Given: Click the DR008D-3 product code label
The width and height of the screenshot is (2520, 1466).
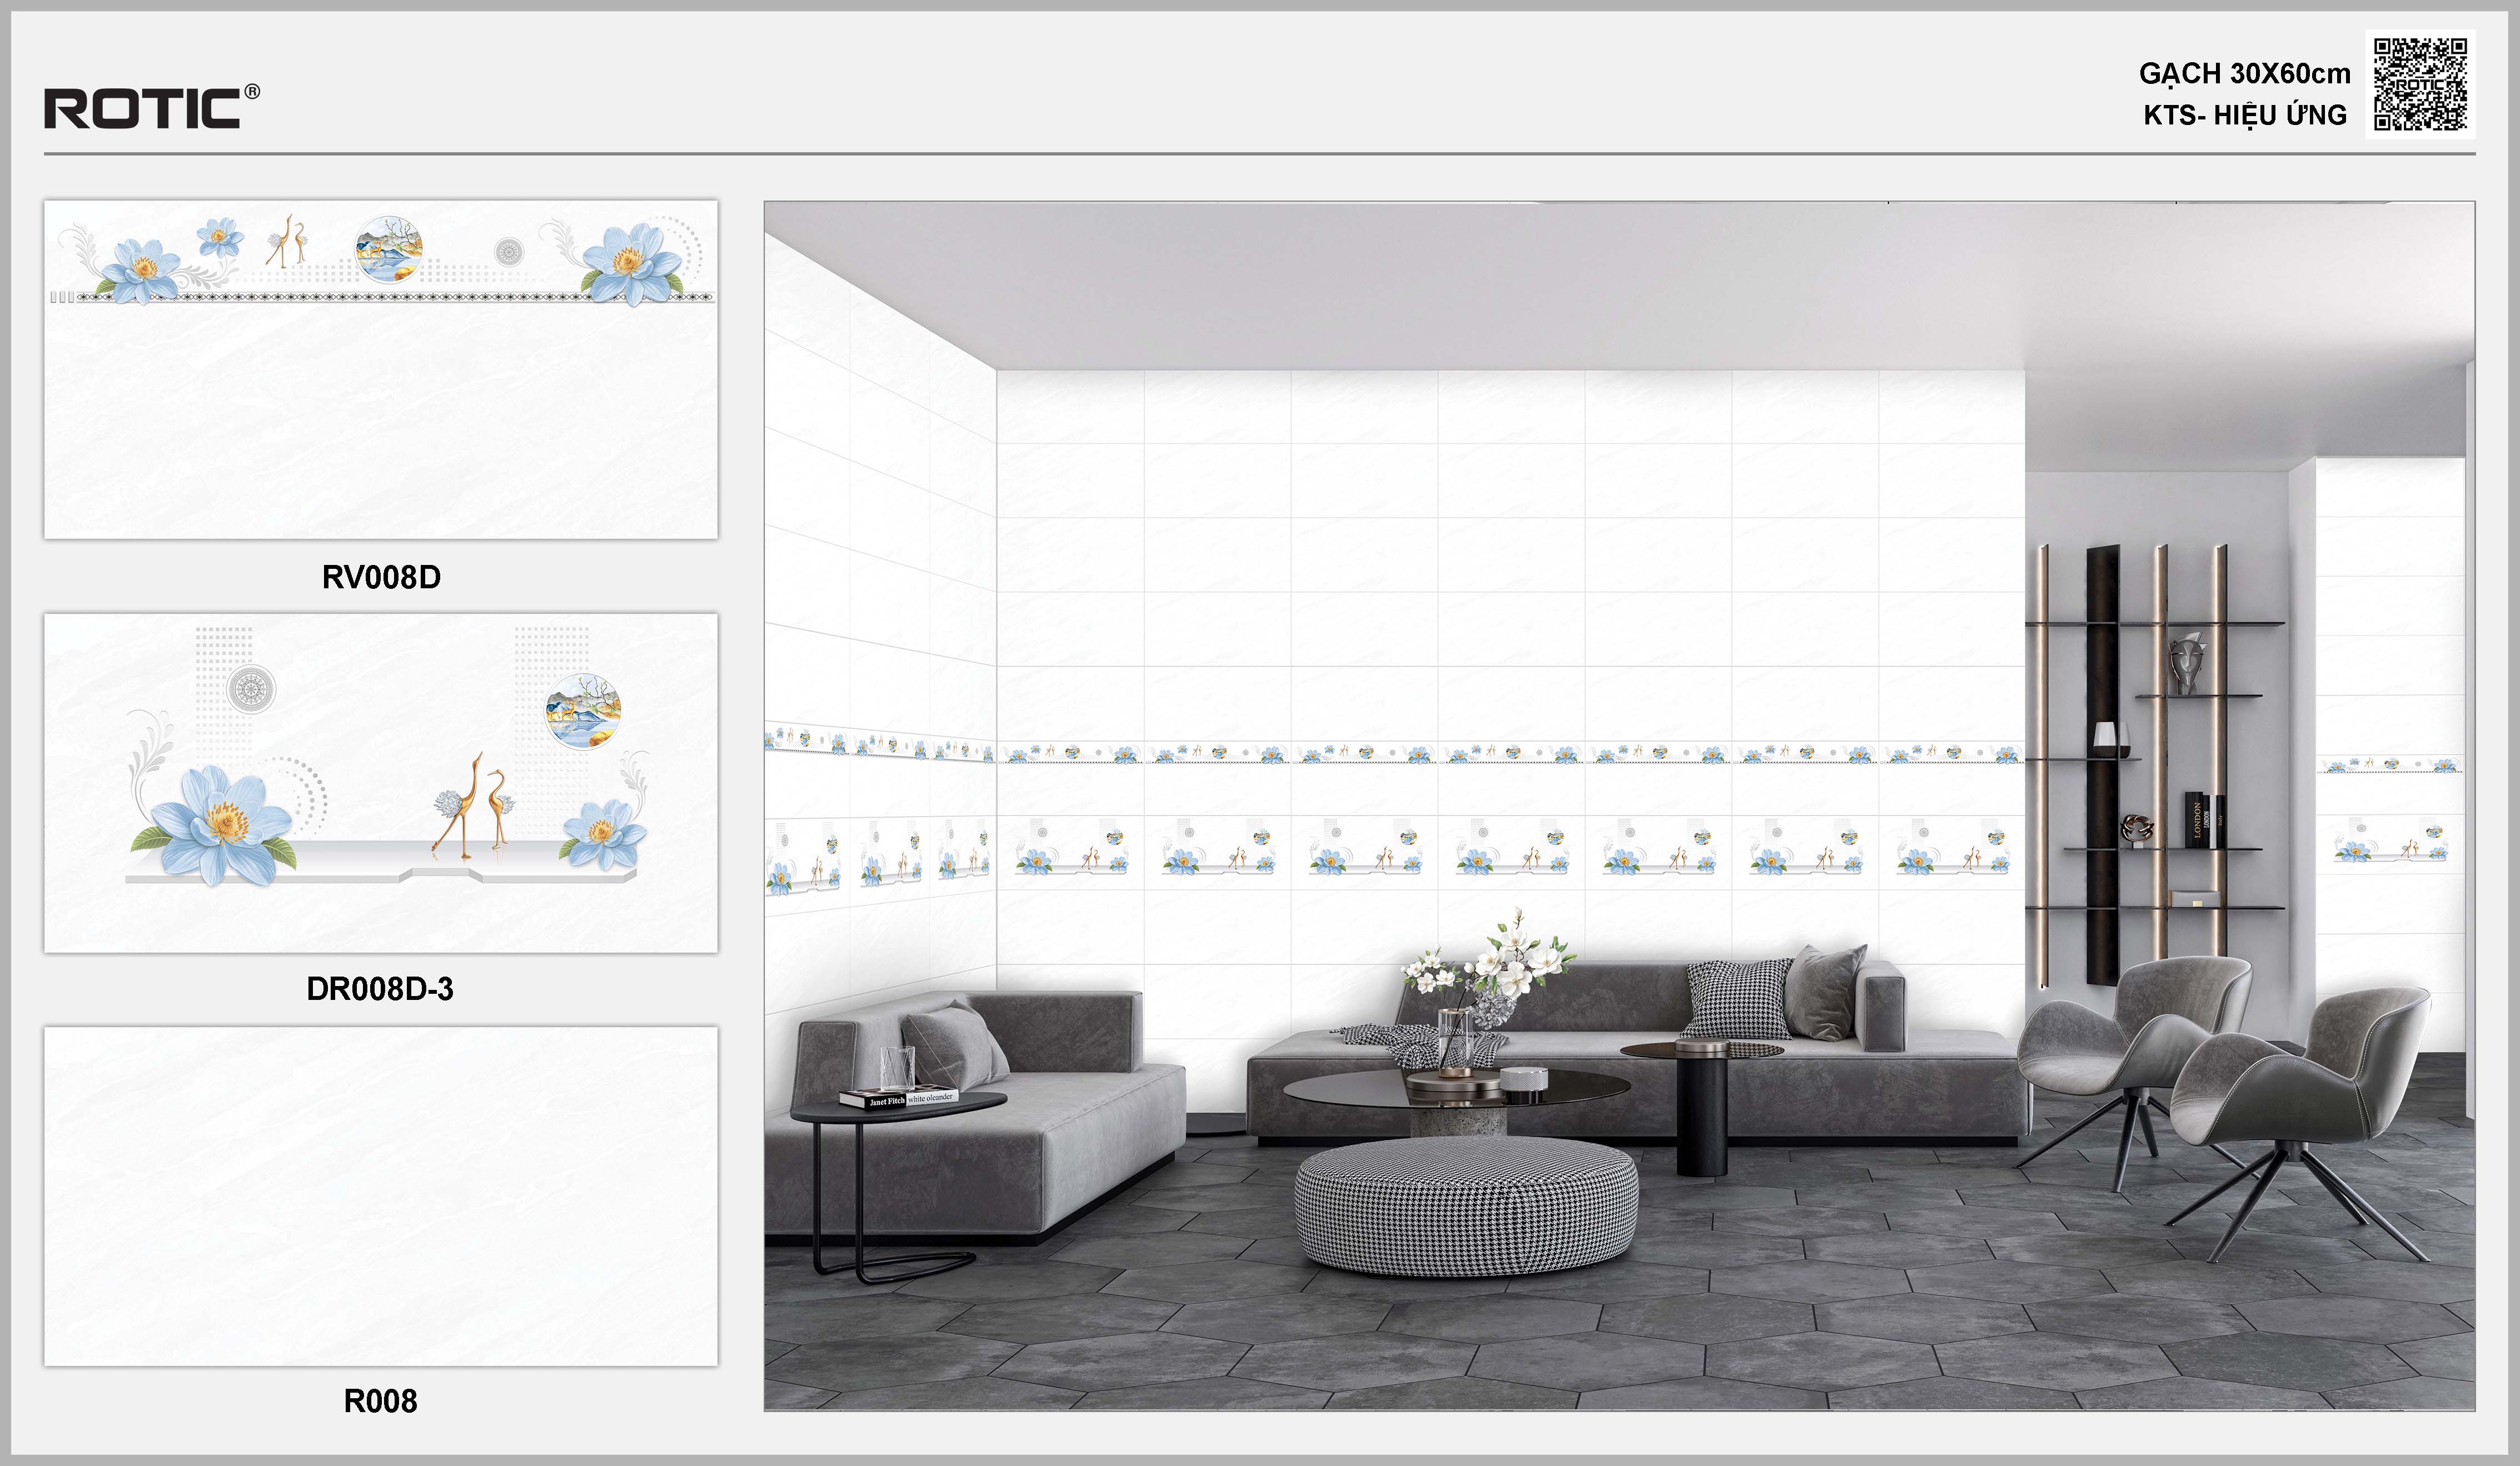Looking at the screenshot, I should point(380,988).
